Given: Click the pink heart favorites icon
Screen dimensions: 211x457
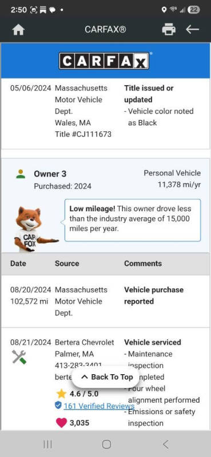Looking at the screenshot, I should [61, 423].
